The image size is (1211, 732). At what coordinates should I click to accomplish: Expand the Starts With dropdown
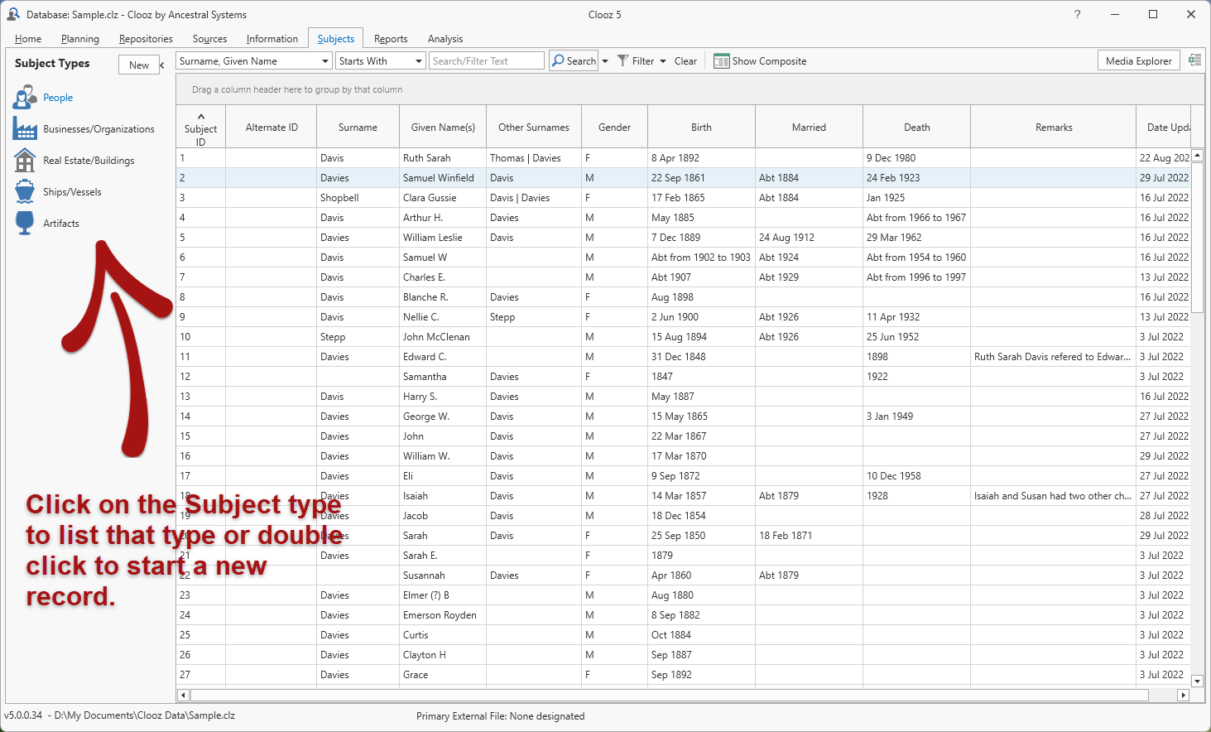[419, 61]
